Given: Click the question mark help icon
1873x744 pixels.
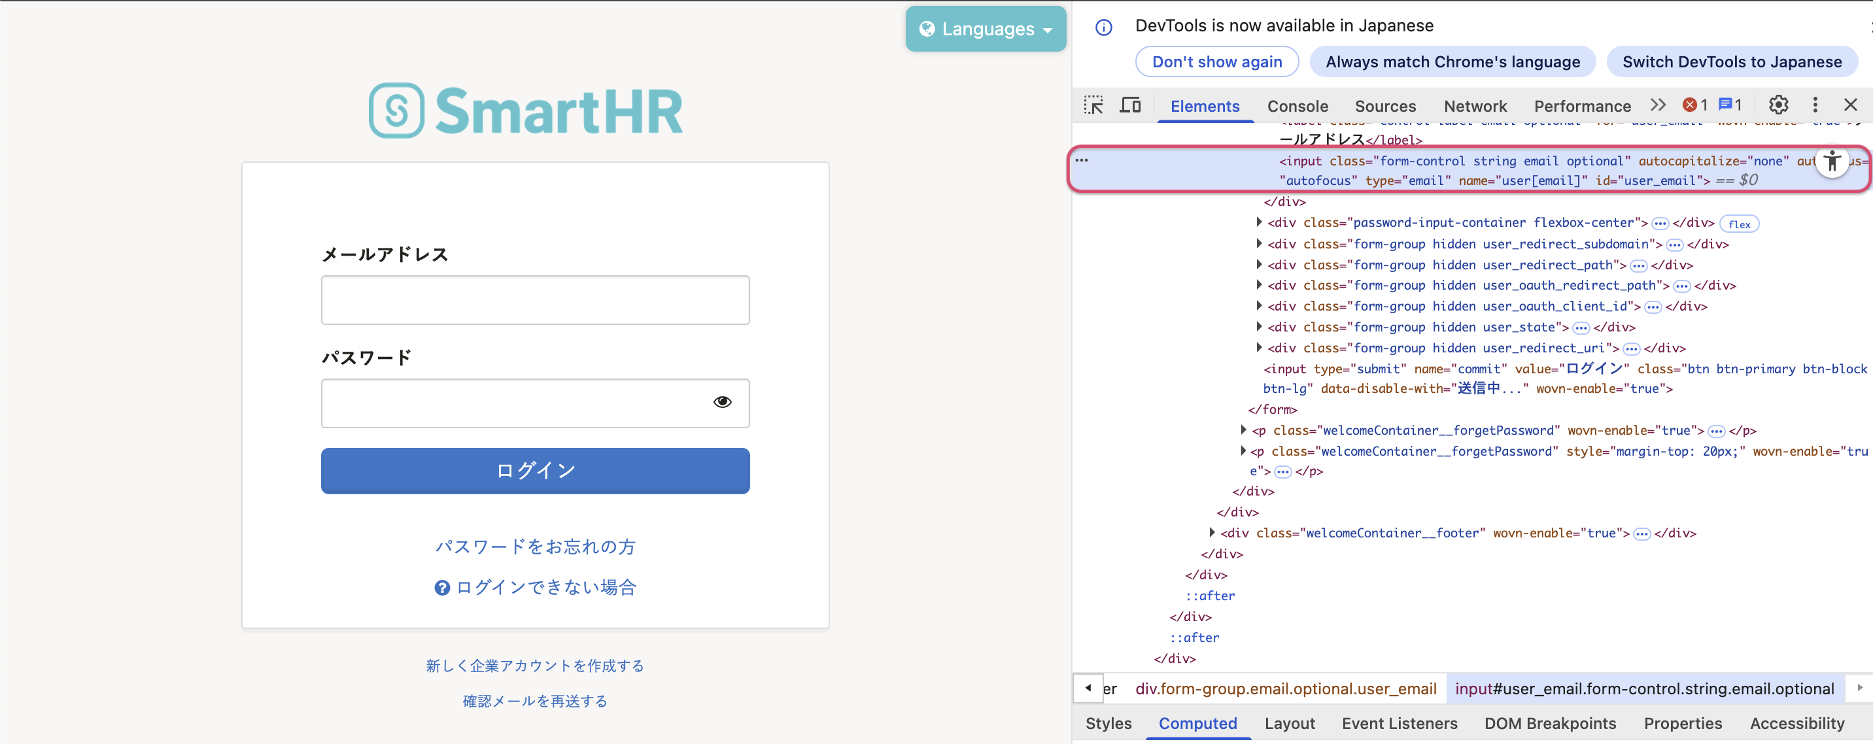Looking at the screenshot, I should pyautogui.click(x=442, y=588).
